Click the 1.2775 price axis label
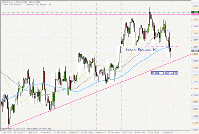 pos(195,40)
